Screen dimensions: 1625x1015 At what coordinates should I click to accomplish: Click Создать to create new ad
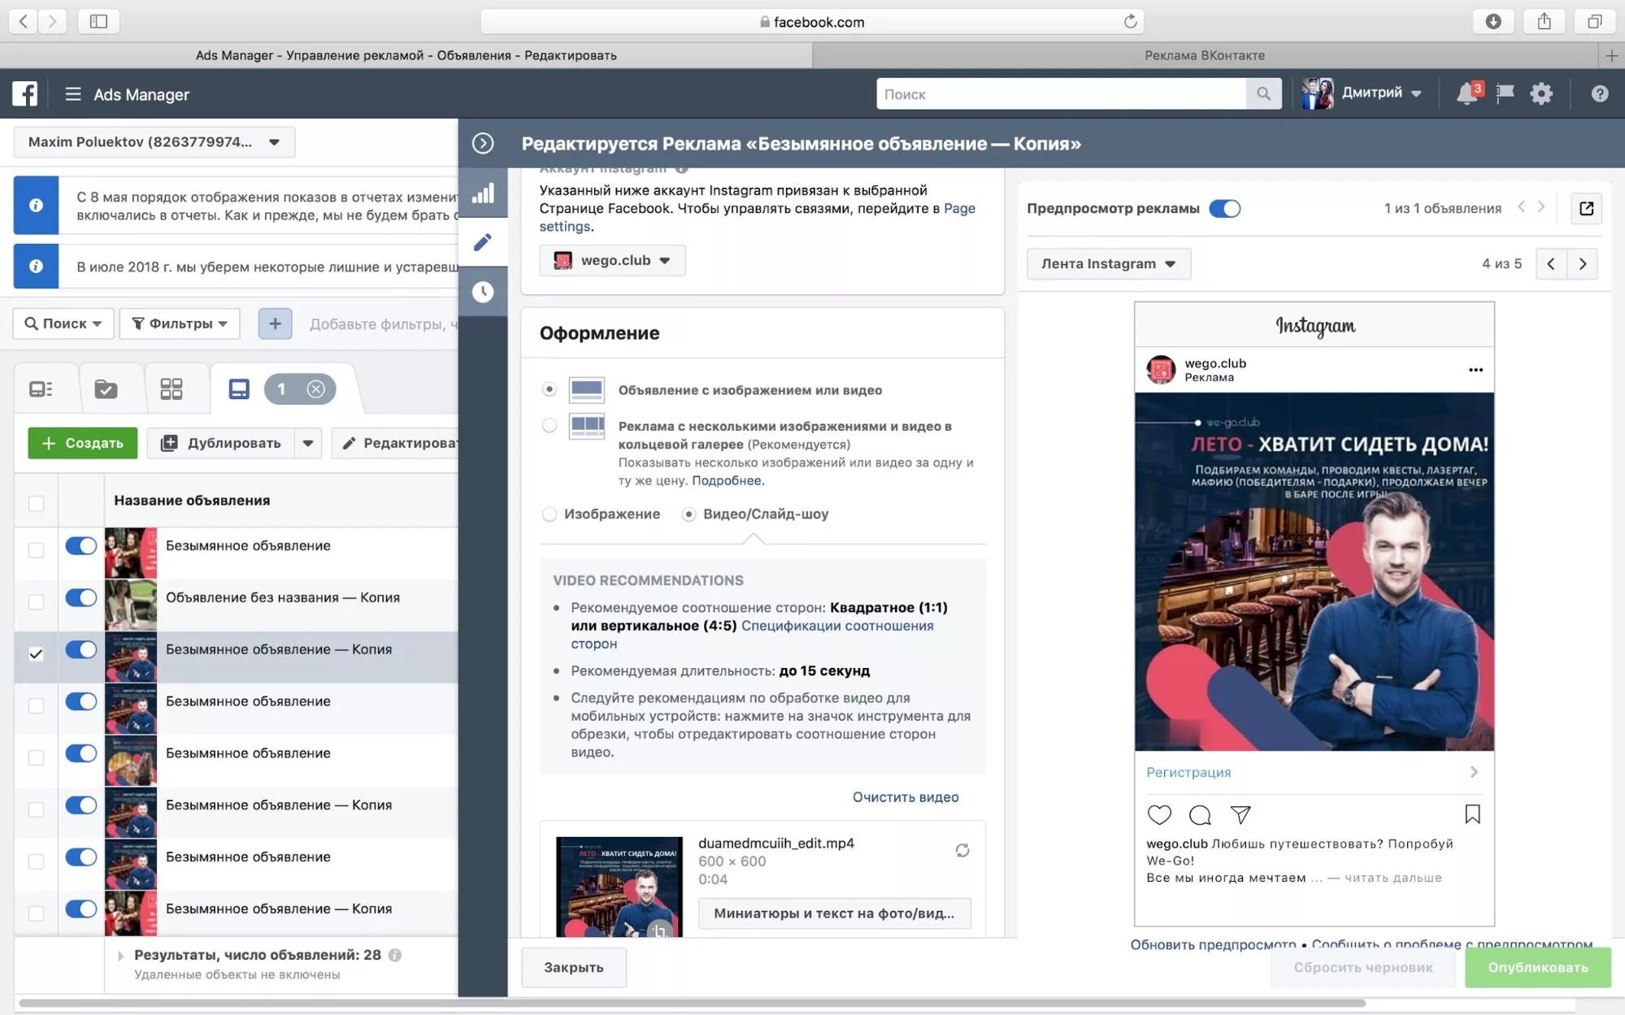(x=83, y=442)
